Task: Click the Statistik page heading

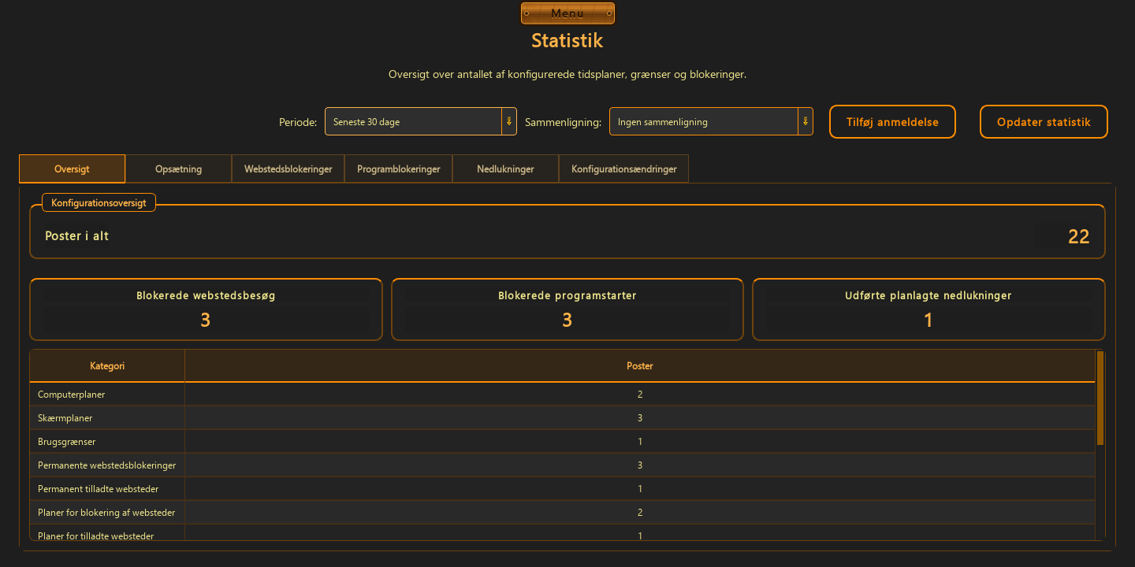Action: click(567, 40)
